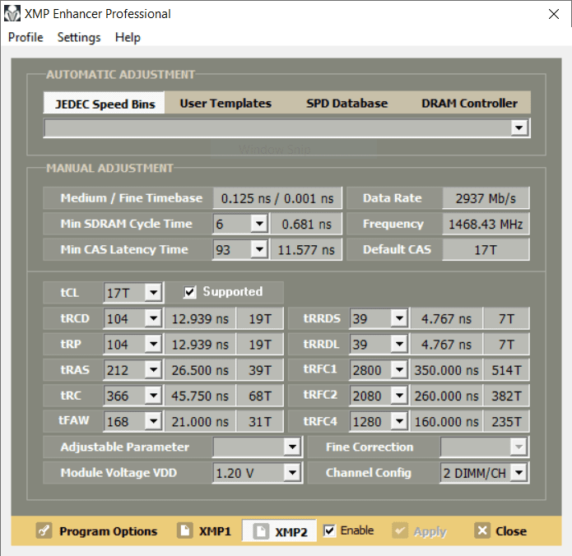Expand the Min SDRAM Cycle Time dropdown
The width and height of the screenshot is (572, 556).
click(x=259, y=224)
